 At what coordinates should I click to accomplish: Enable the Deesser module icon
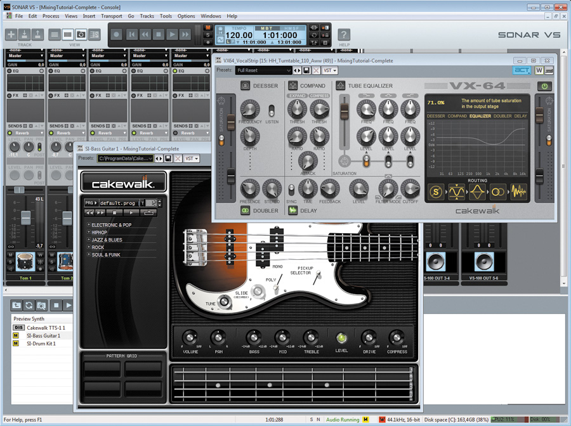coord(245,86)
